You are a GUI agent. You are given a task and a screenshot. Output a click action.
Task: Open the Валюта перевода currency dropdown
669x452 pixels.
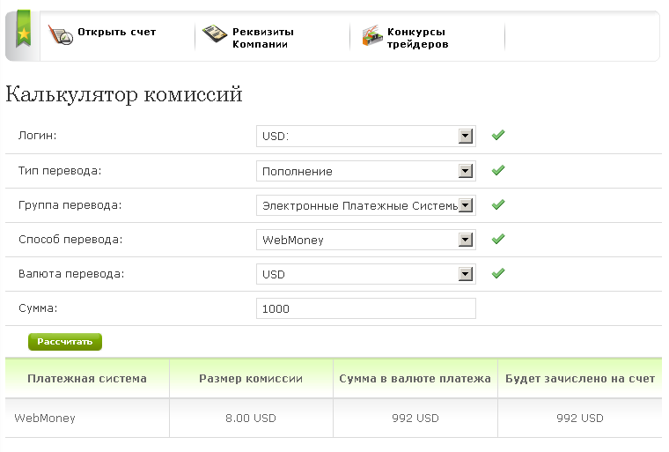pos(366,274)
